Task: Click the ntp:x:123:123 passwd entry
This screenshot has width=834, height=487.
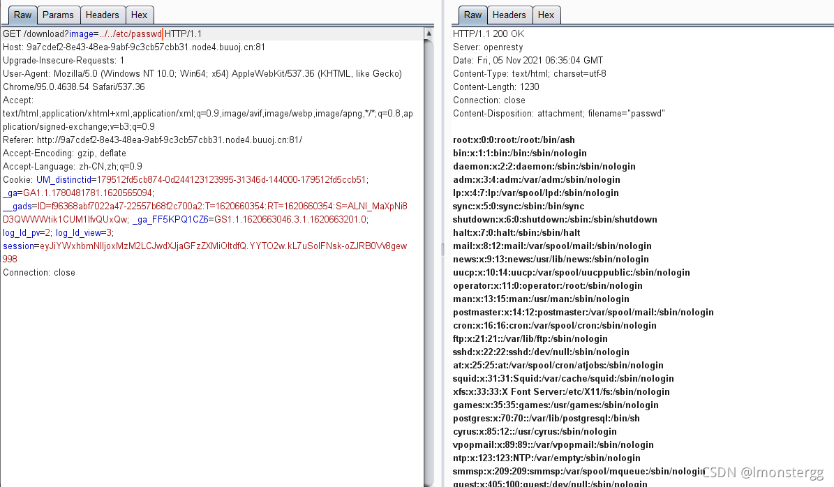Action: click(x=546, y=459)
